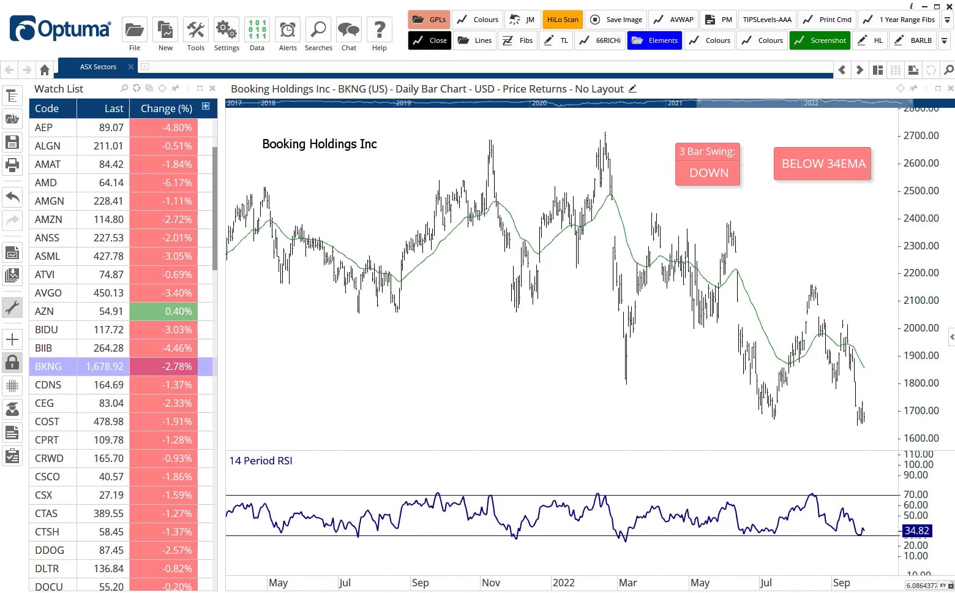The image size is (955, 593).
Task: Click previous tab chevron on tab bar
Action: pyautogui.click(x=842, y=70)
